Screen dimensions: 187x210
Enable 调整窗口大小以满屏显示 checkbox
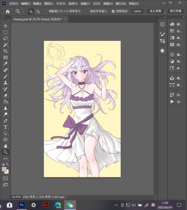(x=46, y=11)
